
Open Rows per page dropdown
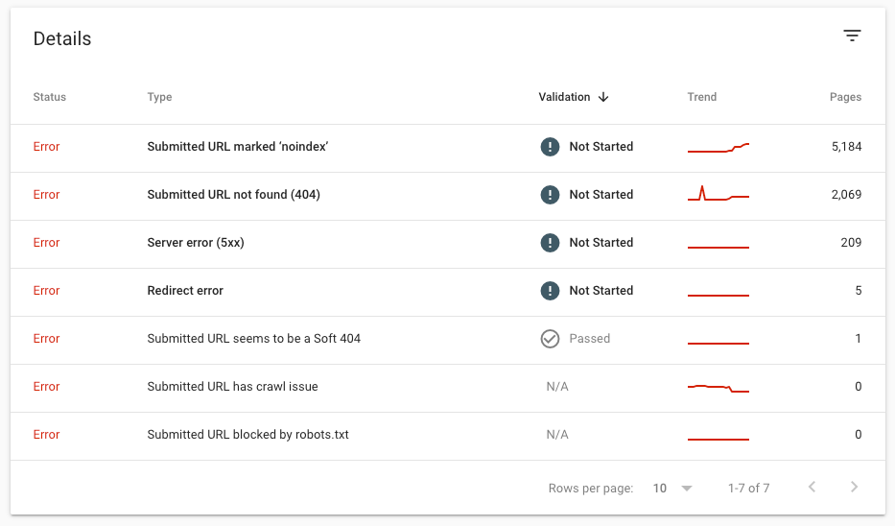(672, 488)
